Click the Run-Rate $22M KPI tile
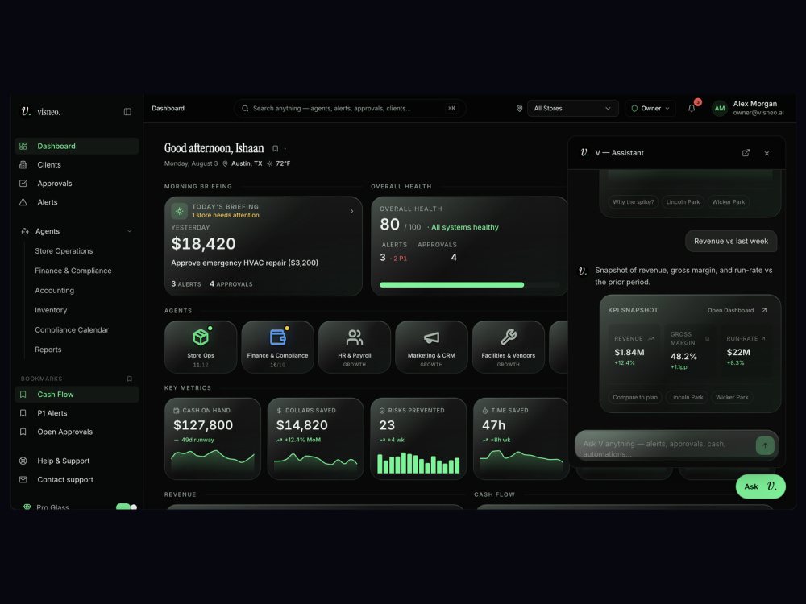 [x=746, y=352]
